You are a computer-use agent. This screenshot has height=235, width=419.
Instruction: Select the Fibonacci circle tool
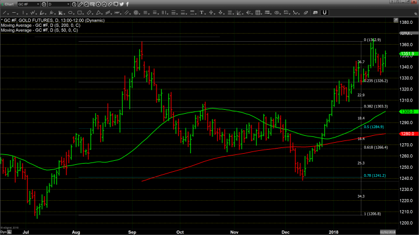coord(136,13)
